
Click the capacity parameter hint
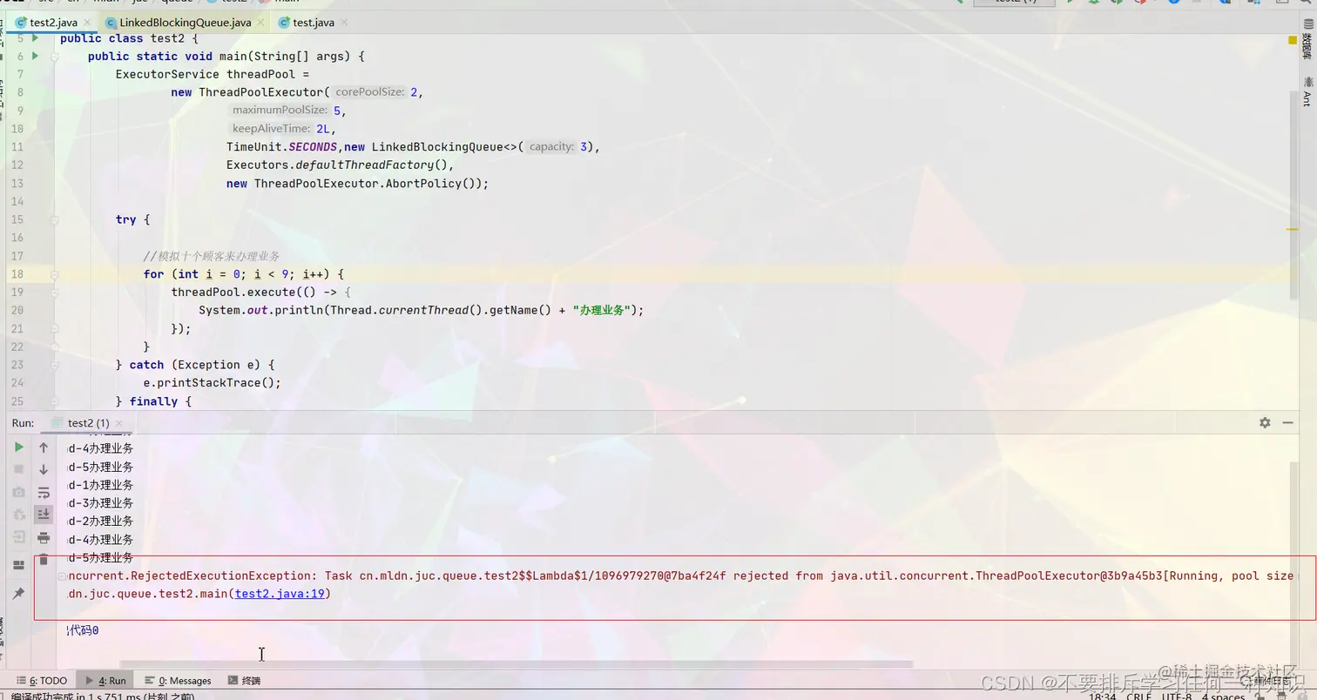(x=551, y=146)
